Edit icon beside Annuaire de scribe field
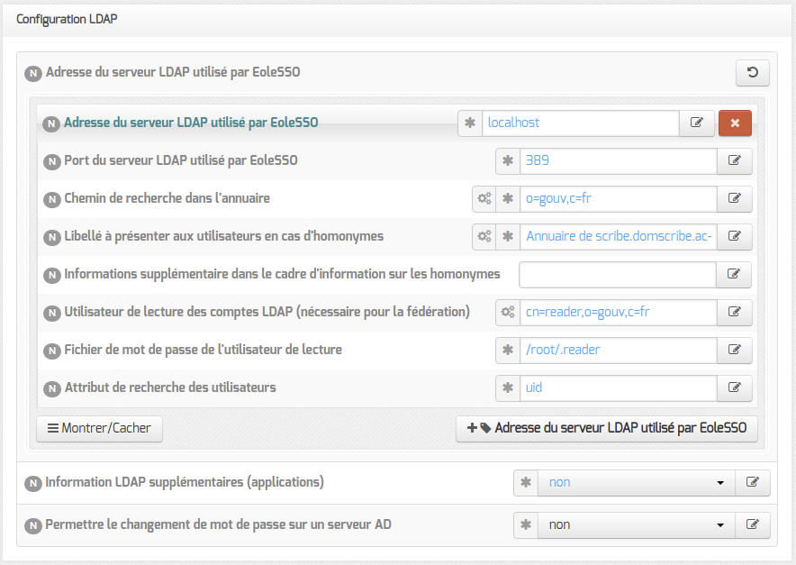This screenshot has height=565, width=796. tap(734, 237)
